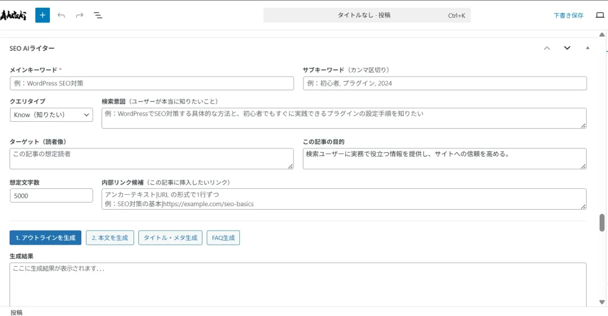This screenshot has width=608, height=316.
Task: Move SEO AIライター panel down with chevron
Action: (567, 48)
